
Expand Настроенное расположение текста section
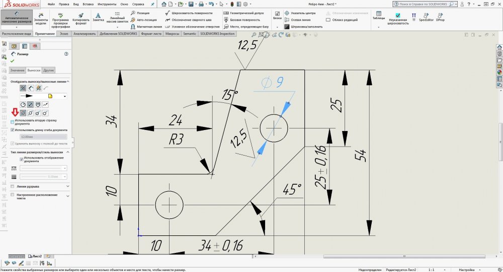68,196
